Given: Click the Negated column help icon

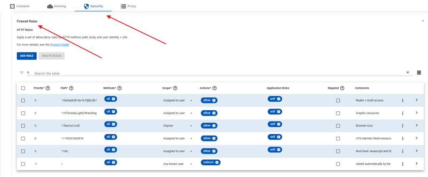Looking at the screenshot, I should click(342, 88).
